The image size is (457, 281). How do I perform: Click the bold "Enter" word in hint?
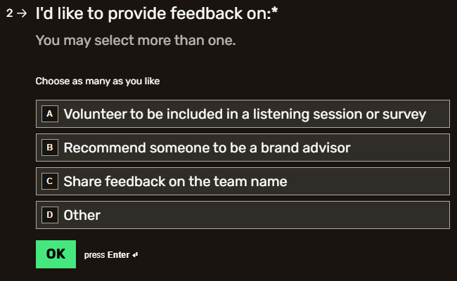point(118,255)
